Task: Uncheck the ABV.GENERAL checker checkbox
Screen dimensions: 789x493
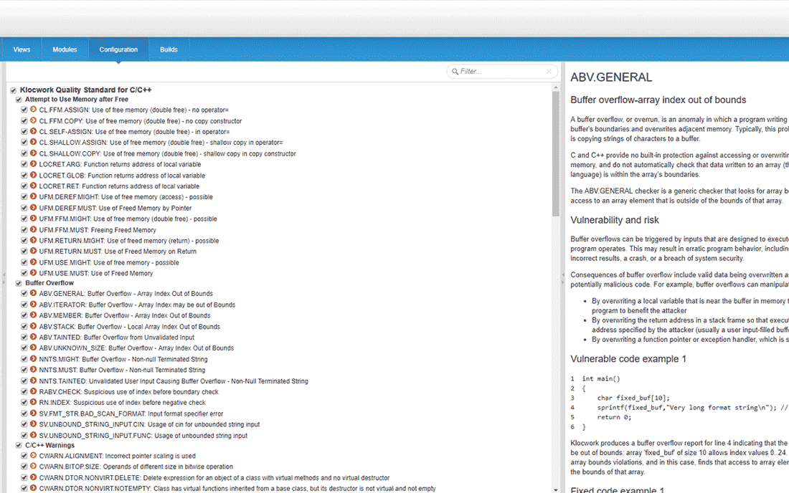Action: pos(24,294)
